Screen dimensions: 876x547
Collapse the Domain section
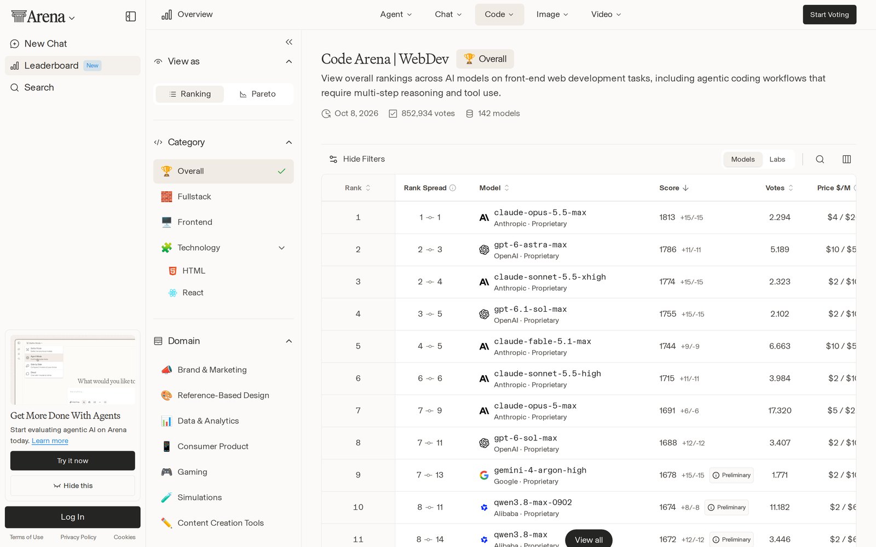289,341
